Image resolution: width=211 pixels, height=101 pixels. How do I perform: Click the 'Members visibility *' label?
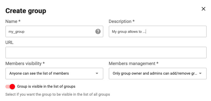[25, 63]
